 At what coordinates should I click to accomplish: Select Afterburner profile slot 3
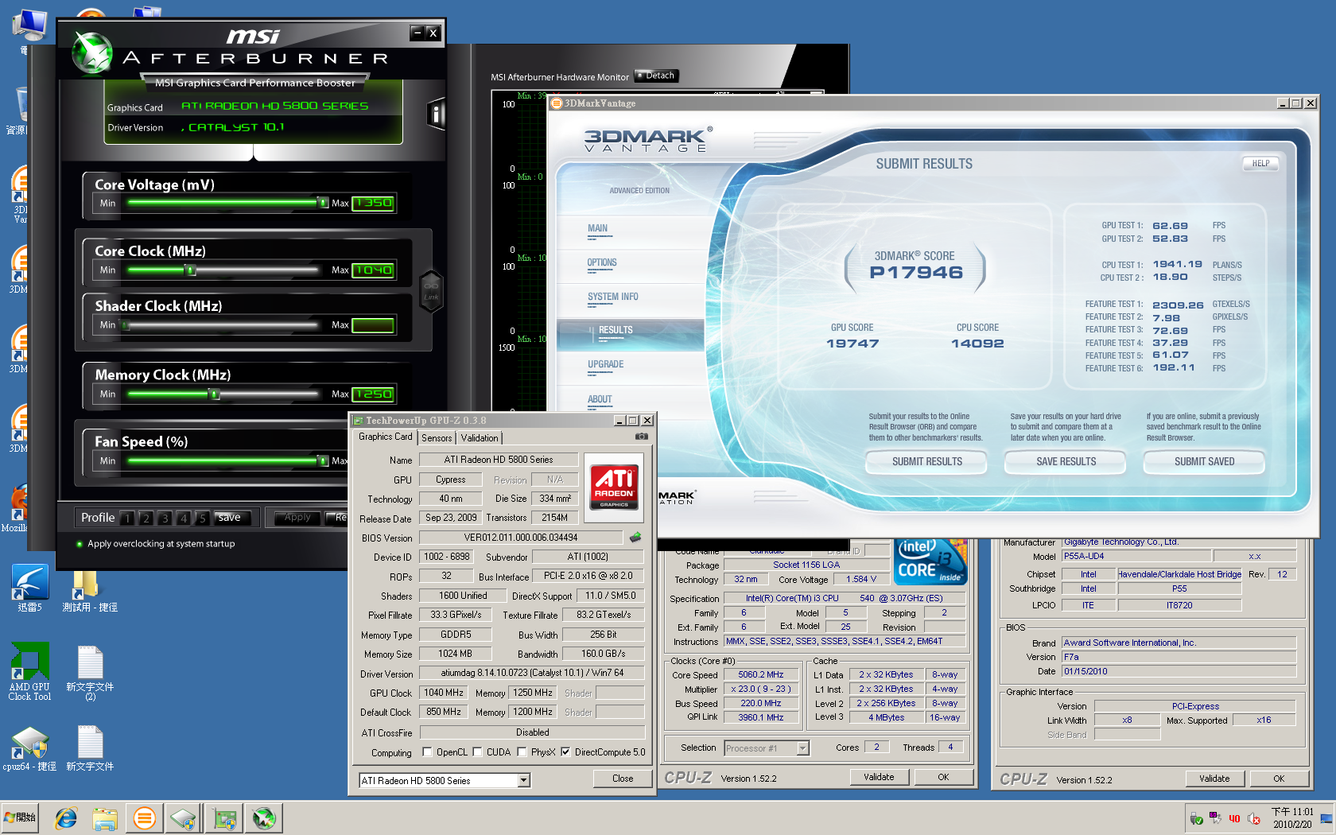(165, 518)
